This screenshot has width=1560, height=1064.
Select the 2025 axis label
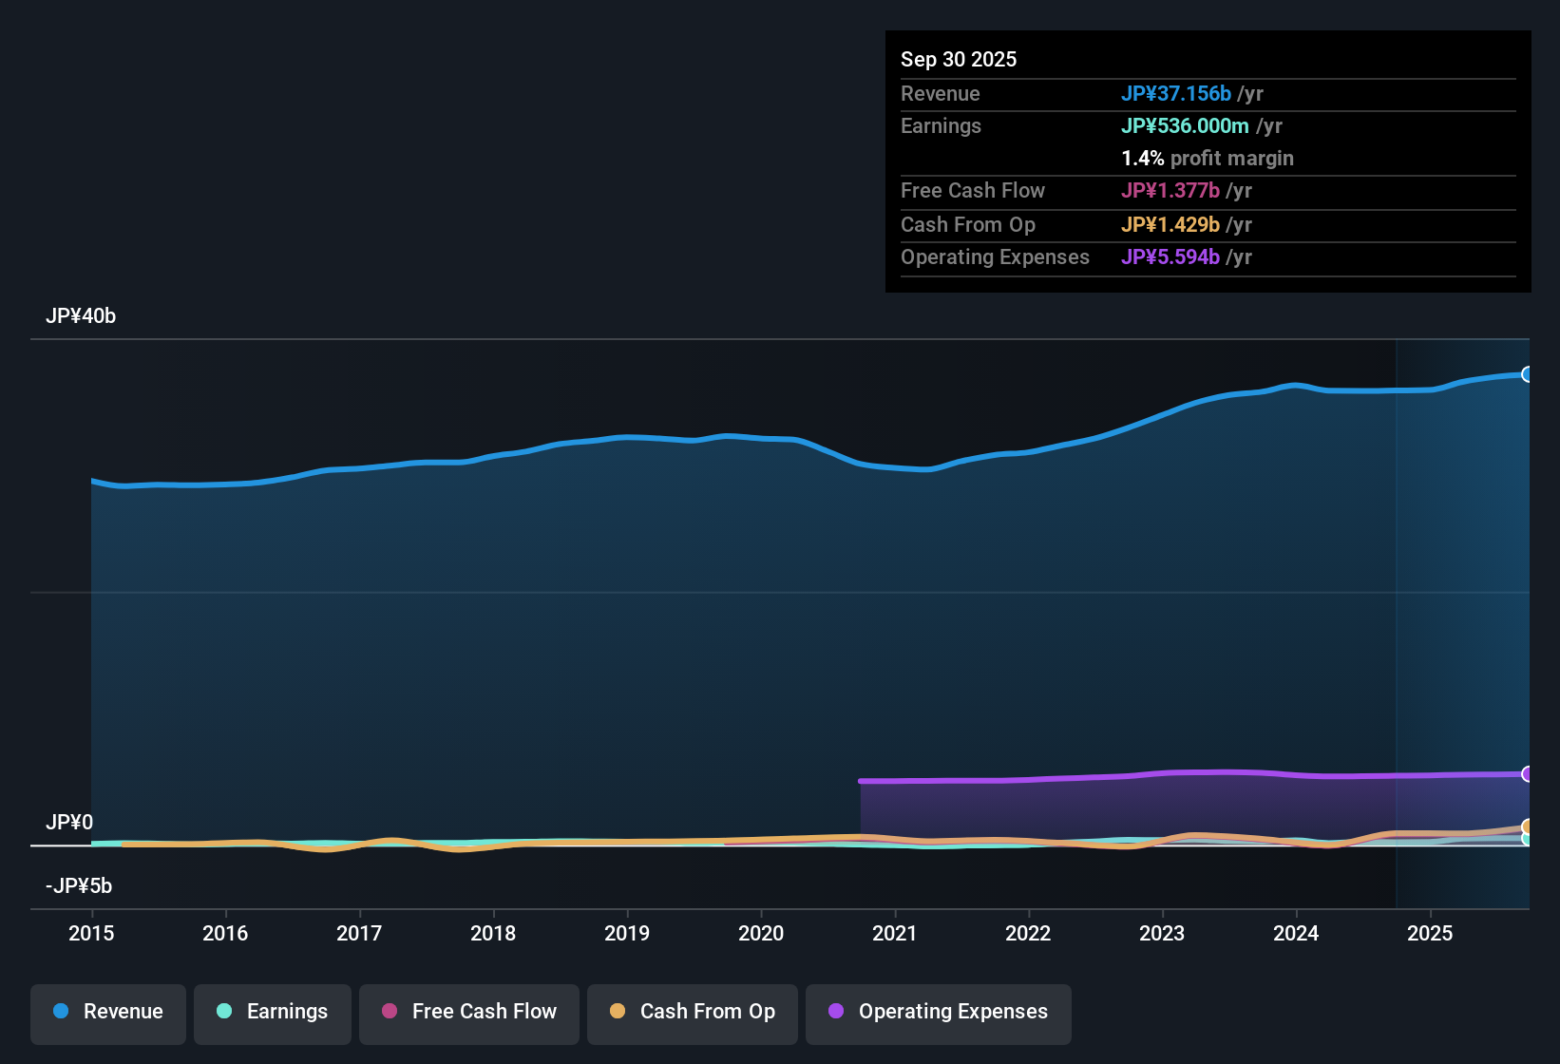click(x=1431, y=934)
